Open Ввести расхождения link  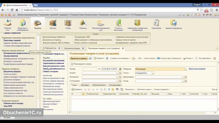pos(197,69)
